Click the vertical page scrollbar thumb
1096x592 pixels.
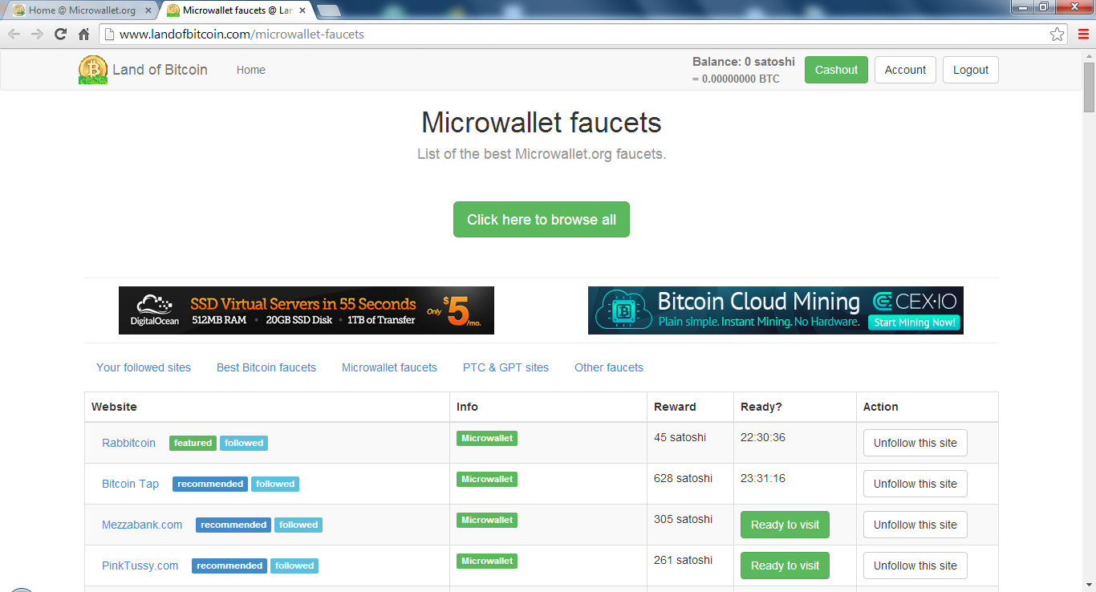(x=1089, y=87)
